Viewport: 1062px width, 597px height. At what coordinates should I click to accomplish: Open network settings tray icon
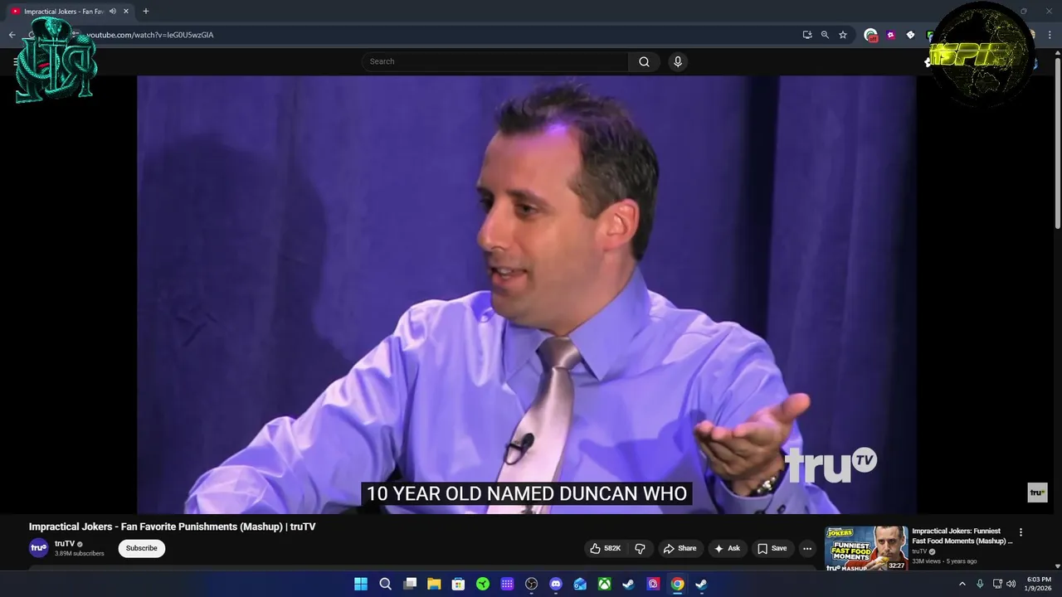997,584
